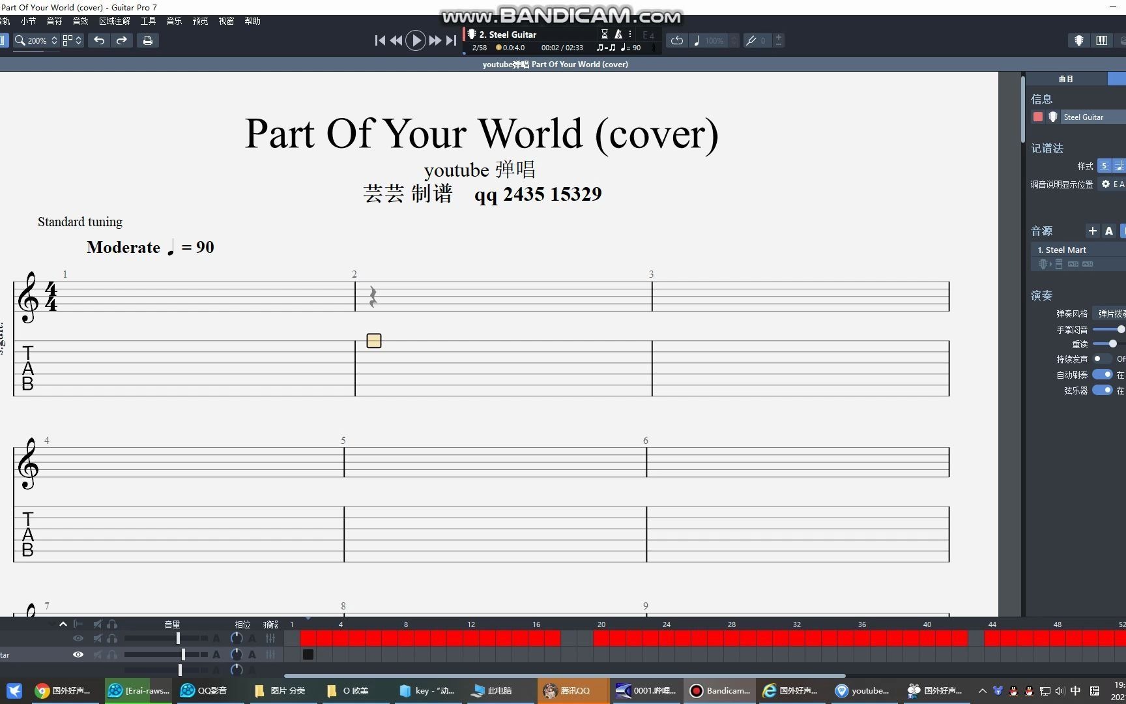The width and height of the screenshot is (1126, 704).
Task: Show hidden system tray icons chevron
Action: (x=983, y=690)
